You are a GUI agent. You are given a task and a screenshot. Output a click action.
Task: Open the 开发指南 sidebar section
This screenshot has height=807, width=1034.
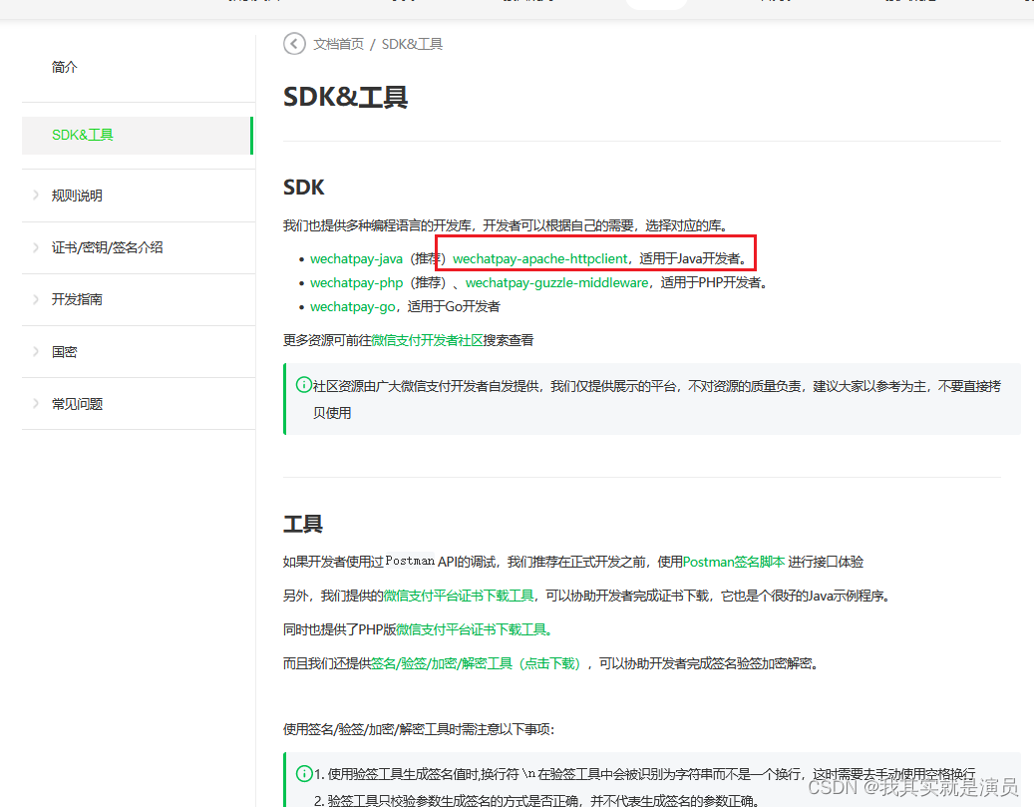77,299
